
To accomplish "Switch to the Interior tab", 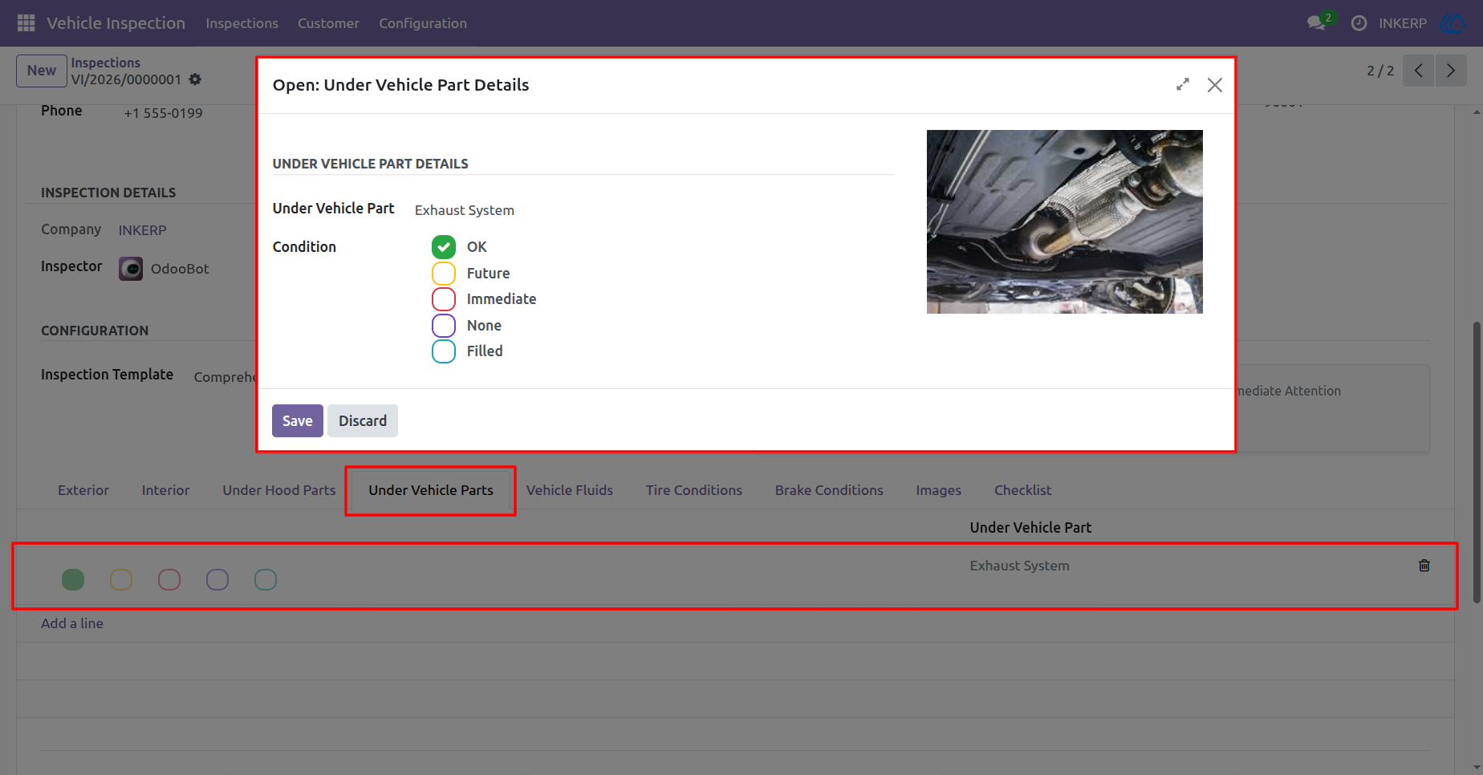I will click(x=166, y=490).
